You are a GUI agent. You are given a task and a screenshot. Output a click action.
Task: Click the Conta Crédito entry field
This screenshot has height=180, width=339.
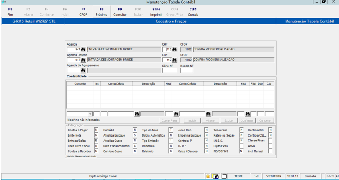[x=192, y=114]
